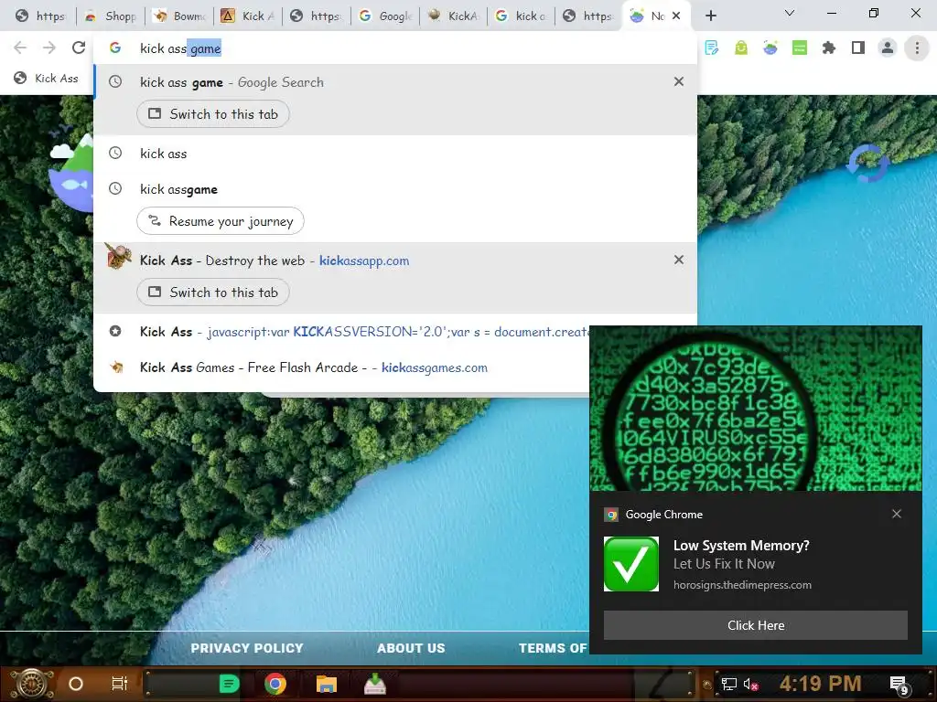Click the blue loading circle icon on page
This screenshot has height=702, width=937.
[x=867, y=163]
